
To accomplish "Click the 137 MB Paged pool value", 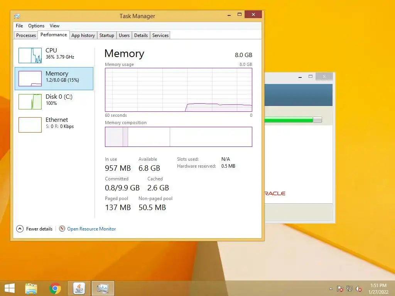I will coord(118,207).
